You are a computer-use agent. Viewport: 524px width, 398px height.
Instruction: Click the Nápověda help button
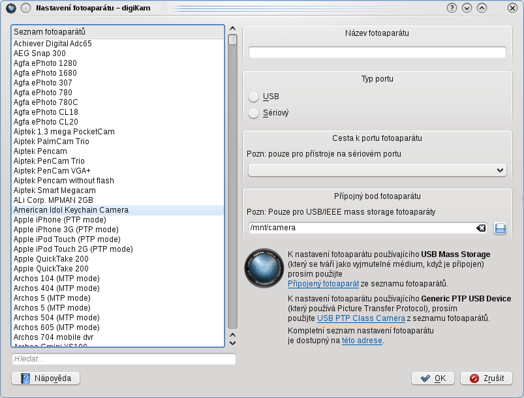(46, 378)
